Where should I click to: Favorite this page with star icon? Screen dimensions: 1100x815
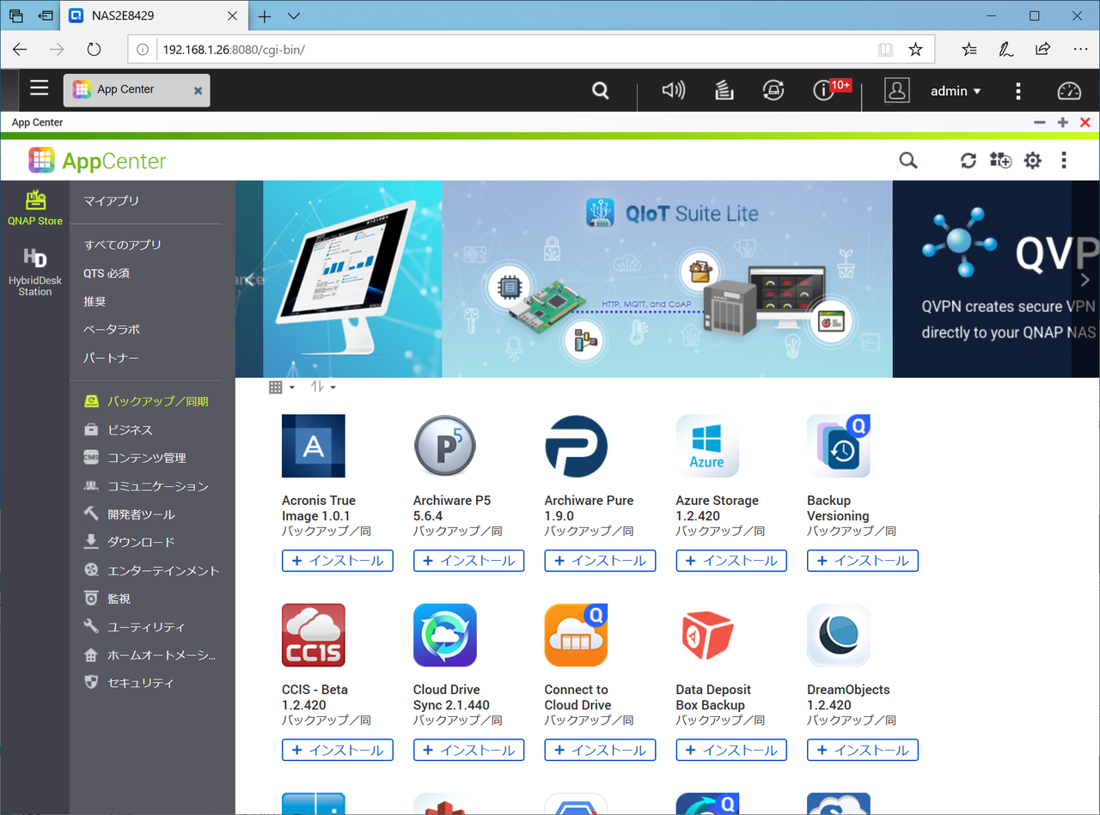tap(915, 50)
